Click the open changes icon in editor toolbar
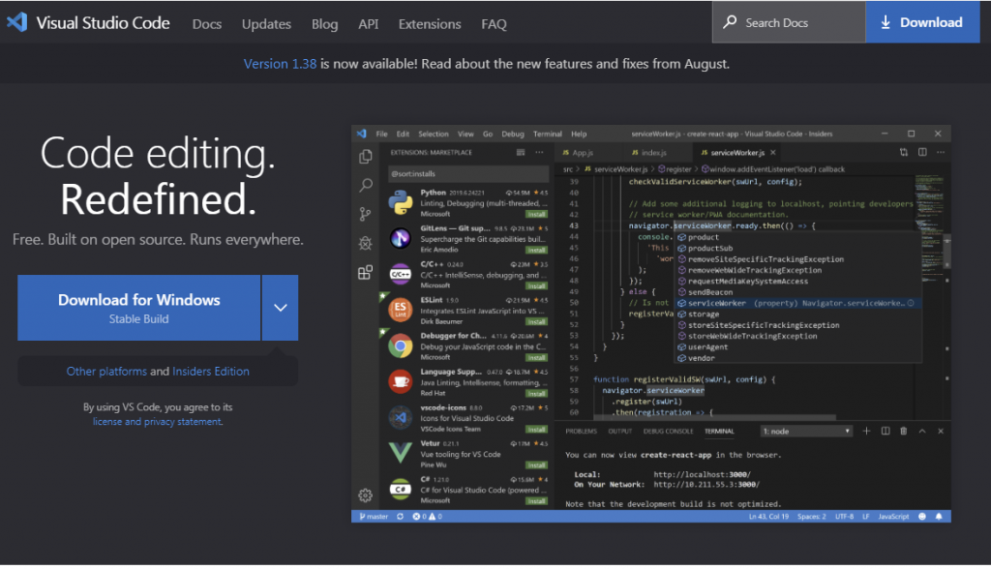This screenshot has width=991, height=570. pos(904,152)
